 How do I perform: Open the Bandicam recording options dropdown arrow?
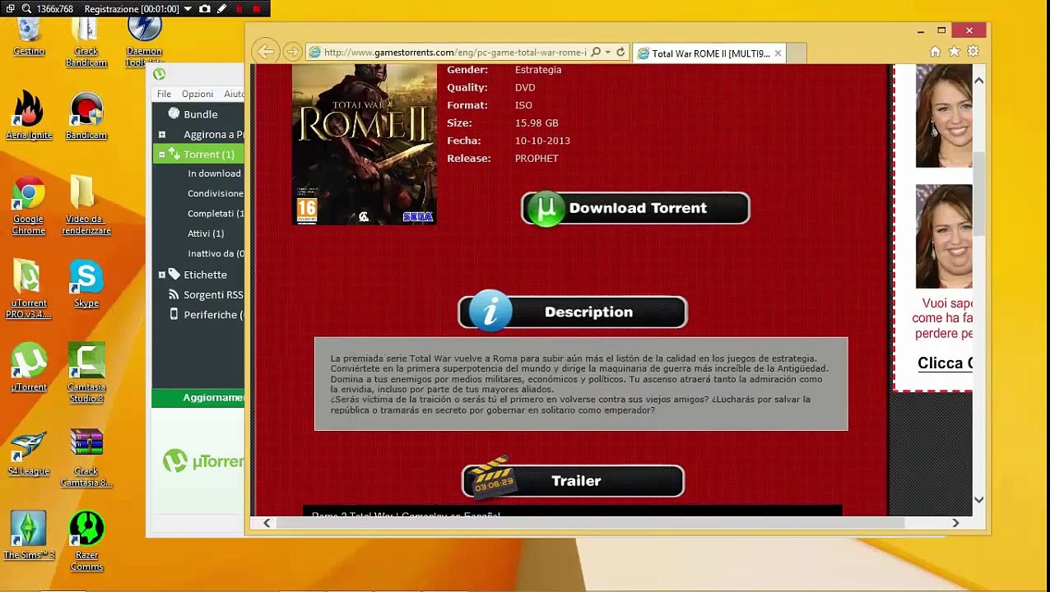(x=187, y=8)
